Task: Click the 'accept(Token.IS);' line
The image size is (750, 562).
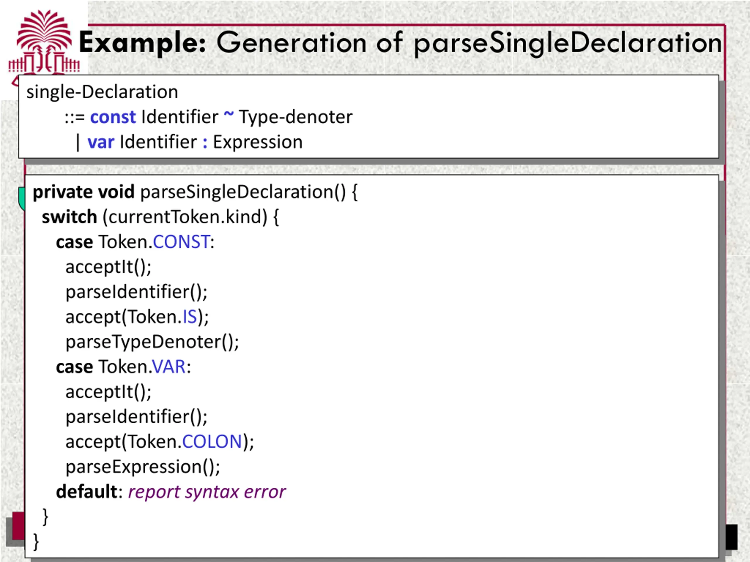Action: tap(137, 317)
